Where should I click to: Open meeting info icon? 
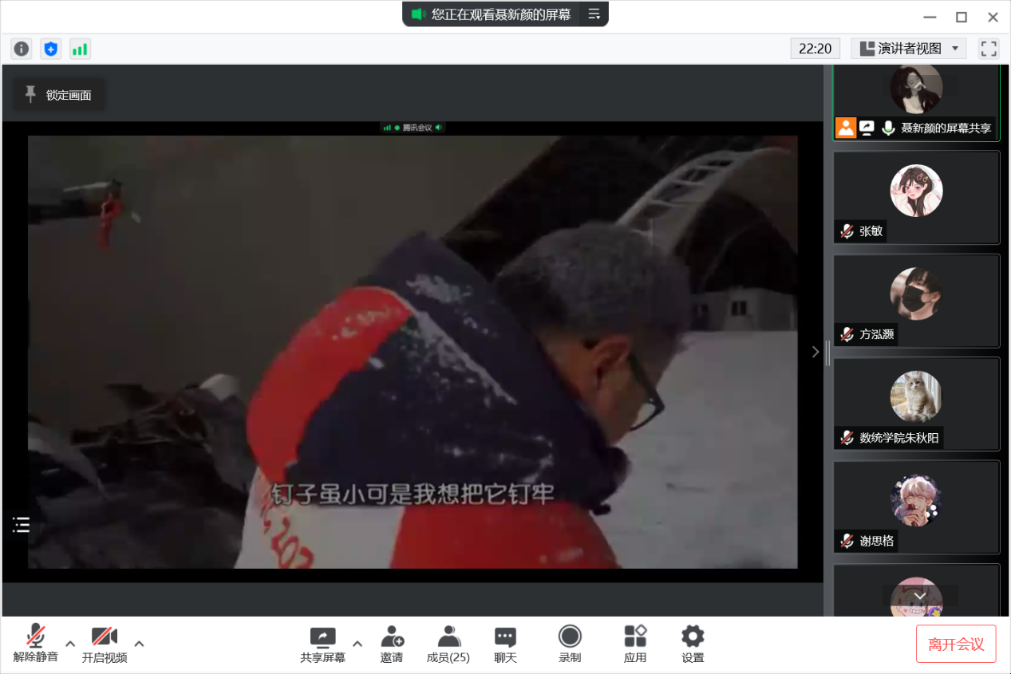(x=22, y=49)
